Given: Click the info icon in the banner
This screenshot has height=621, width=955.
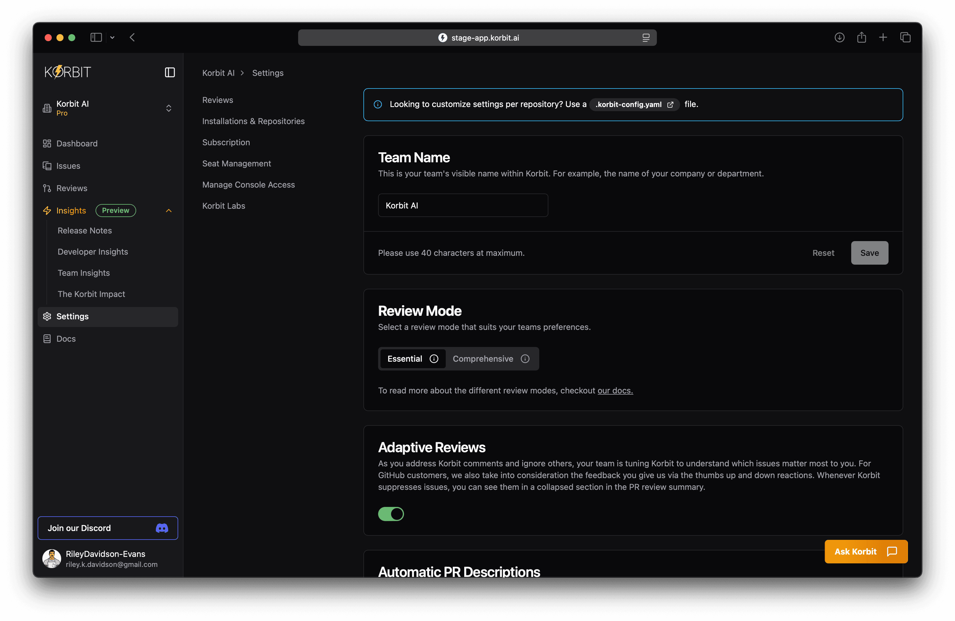Looking at the screenshot, I should (x=378, y=104).
